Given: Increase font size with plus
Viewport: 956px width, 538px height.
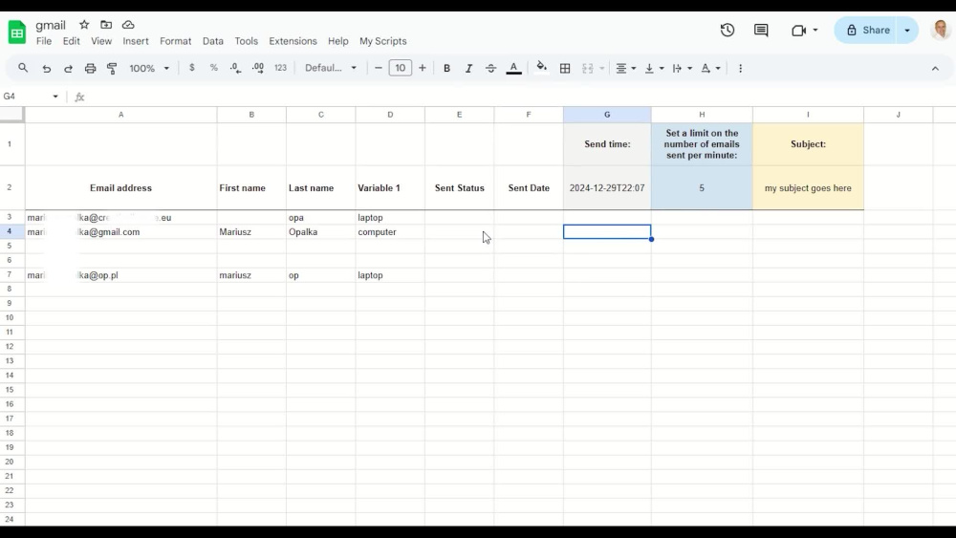Looking at the screenshot, I should pyautogui.click(x=422, y=68).
